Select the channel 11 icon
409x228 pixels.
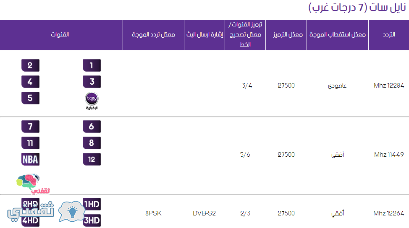[x=30, y=143]
